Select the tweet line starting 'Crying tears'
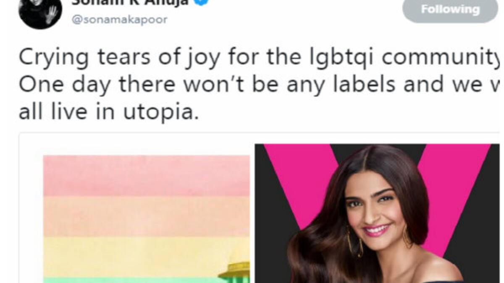The height and width of the screenshot is (283, 504). (x=259, y=57)
